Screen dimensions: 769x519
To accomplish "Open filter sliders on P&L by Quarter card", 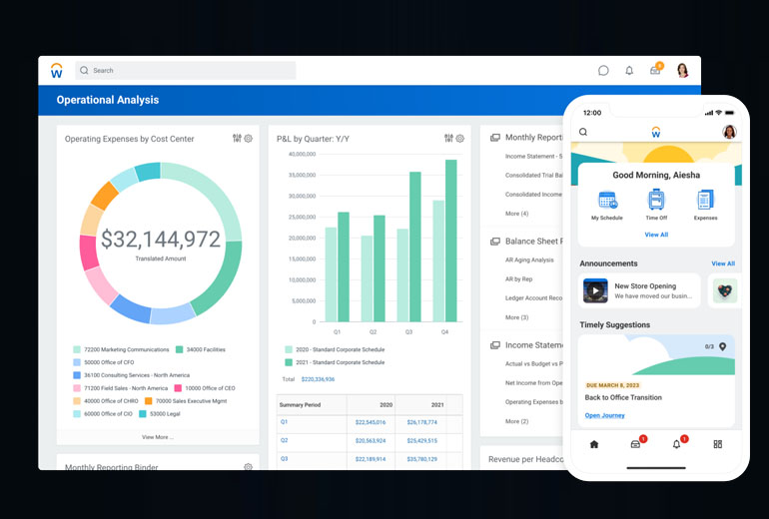I will 448,138.
